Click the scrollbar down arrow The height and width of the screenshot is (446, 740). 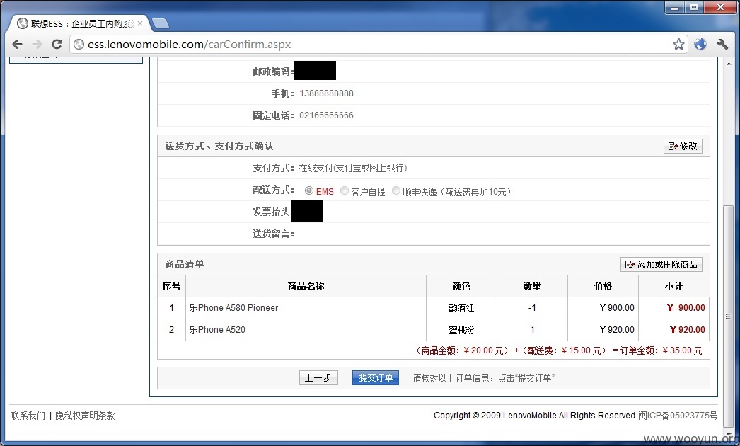tap(729, 434)
